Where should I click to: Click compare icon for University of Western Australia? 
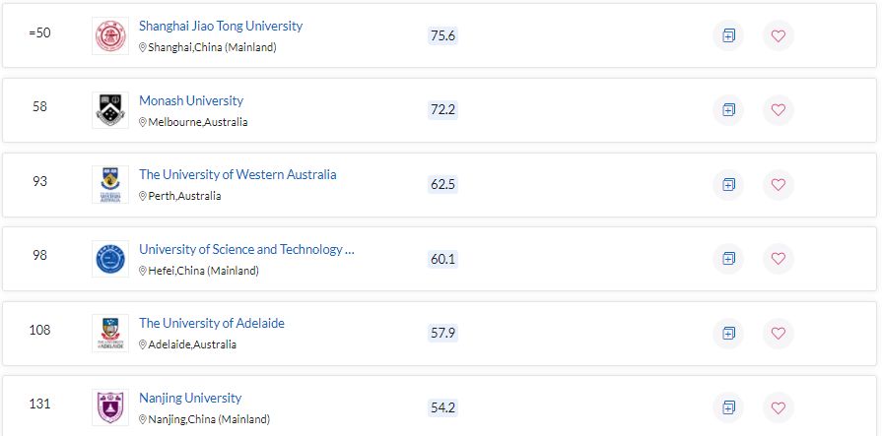[x=728, y=184]
